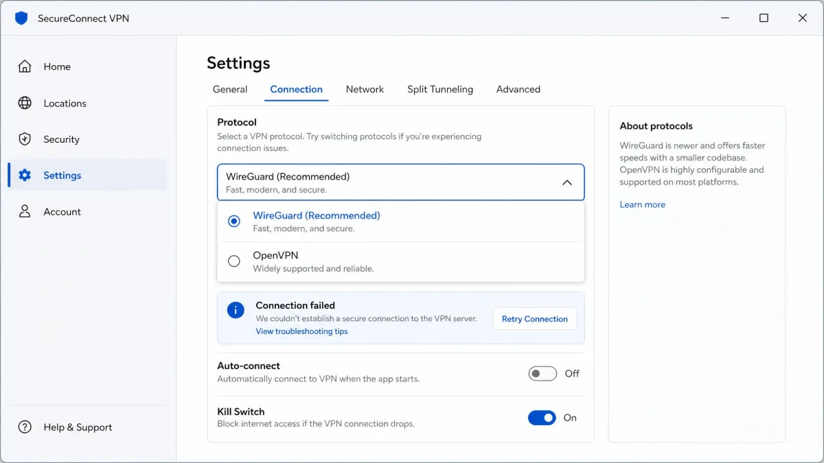Screen dimensions: 824x463
Task: Click the Kill Switch label
Action: [240, 412]
